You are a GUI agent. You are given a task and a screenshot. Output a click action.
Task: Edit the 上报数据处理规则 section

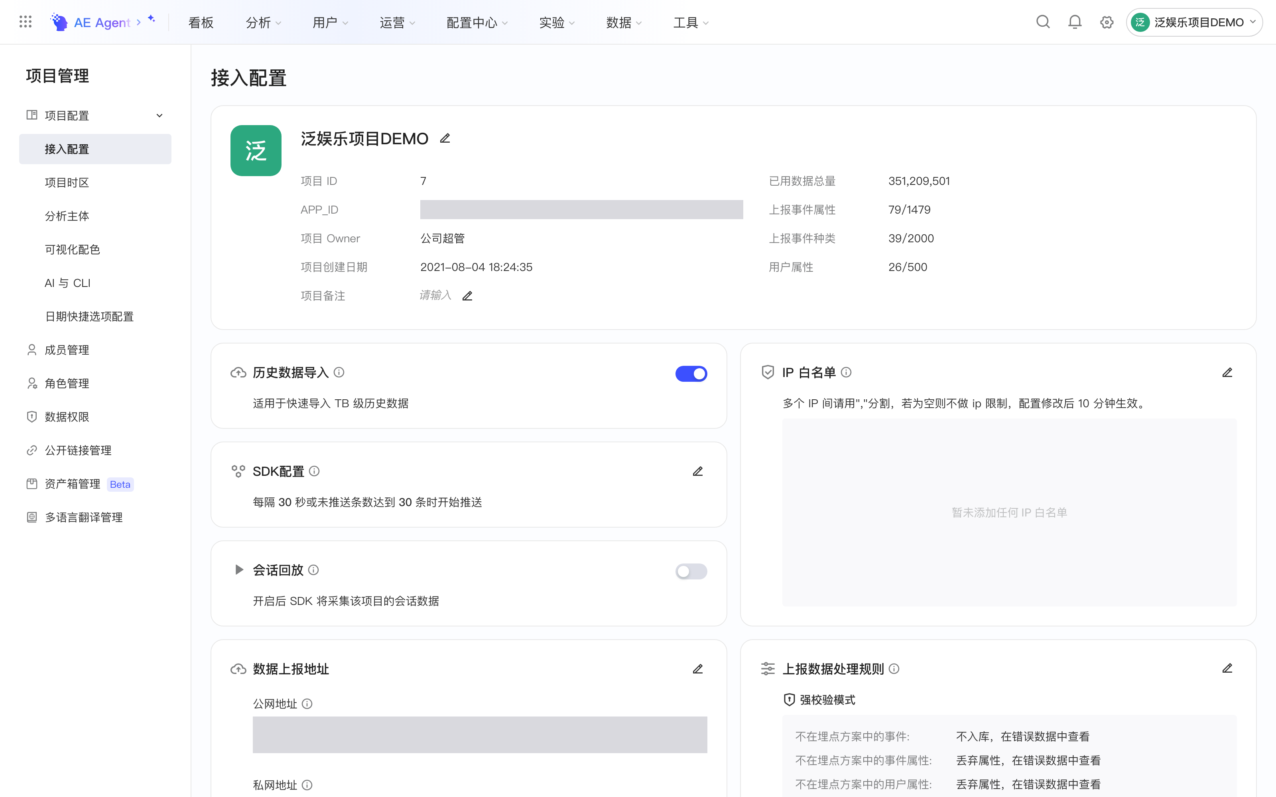[x=1227, y=668]
